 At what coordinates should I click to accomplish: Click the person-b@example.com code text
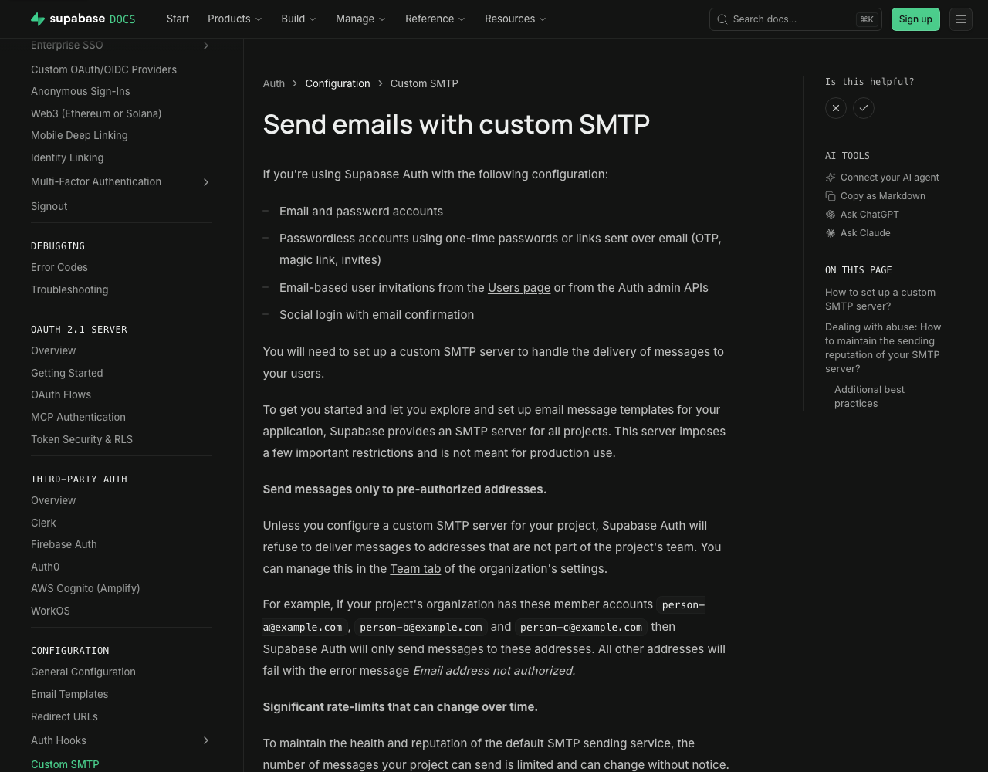(421, 627)
